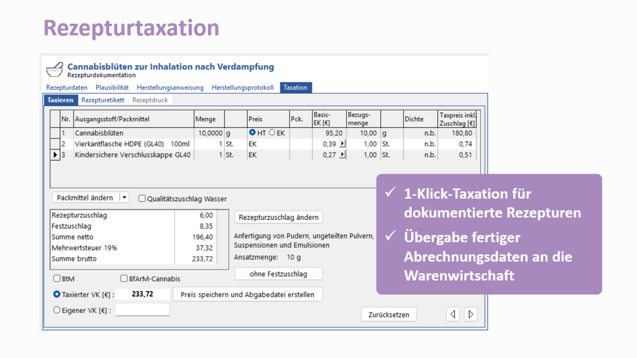Viewport: 637px width, 358px height.
Task: Click Preis speichern und Abgabedatei erstellen
Action: pyautogui.click(x=247, y=294)
